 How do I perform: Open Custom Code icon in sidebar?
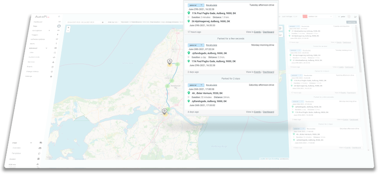54,57
